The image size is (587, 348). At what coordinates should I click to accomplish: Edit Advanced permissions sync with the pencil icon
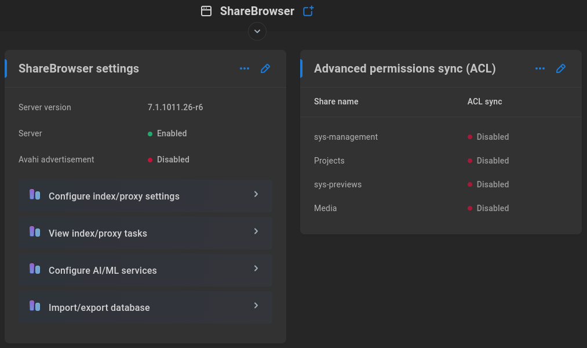click(x=561, y=68)
